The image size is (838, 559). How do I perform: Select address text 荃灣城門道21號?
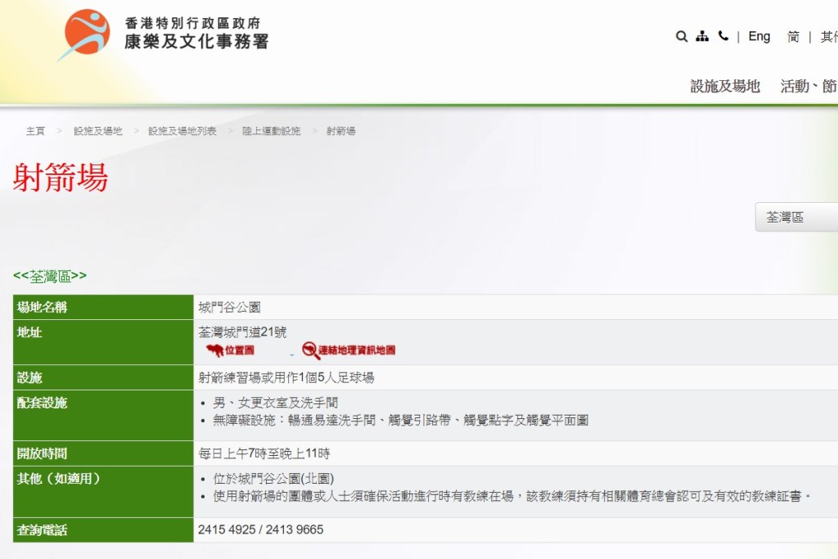coord(242,332)
